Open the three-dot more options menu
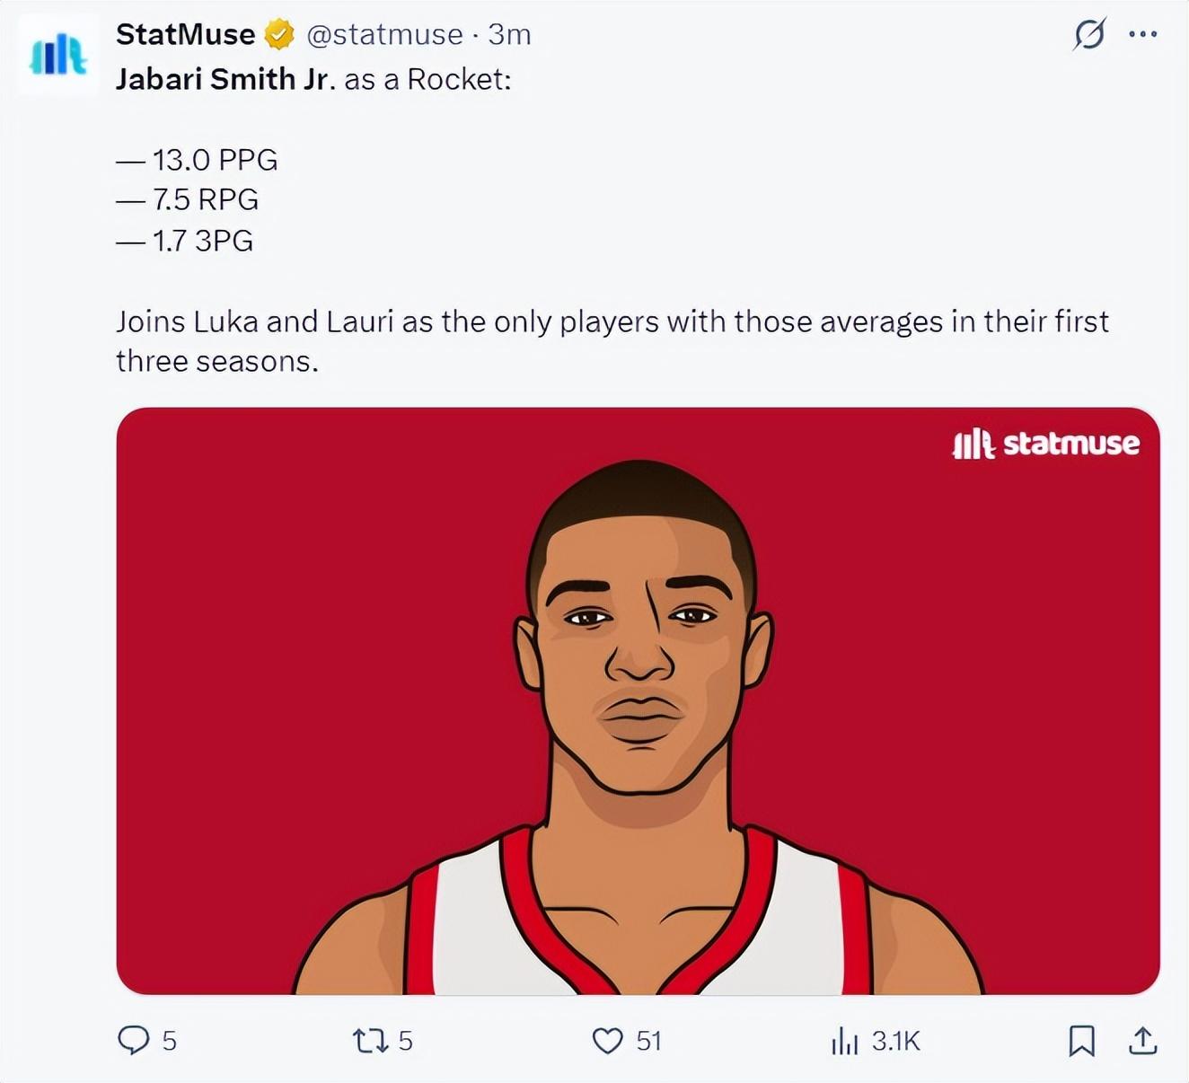1189x1083 pixels. (1142, 35)
